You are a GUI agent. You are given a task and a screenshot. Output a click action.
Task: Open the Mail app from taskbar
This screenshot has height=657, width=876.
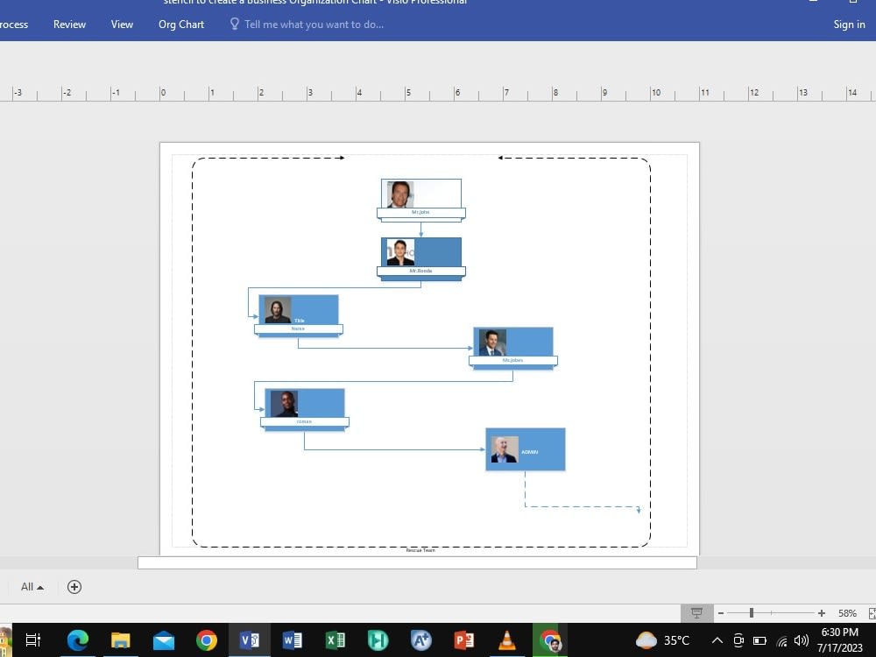(164, 641)
